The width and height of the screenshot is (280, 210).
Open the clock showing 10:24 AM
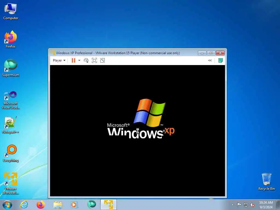[266, 205]
